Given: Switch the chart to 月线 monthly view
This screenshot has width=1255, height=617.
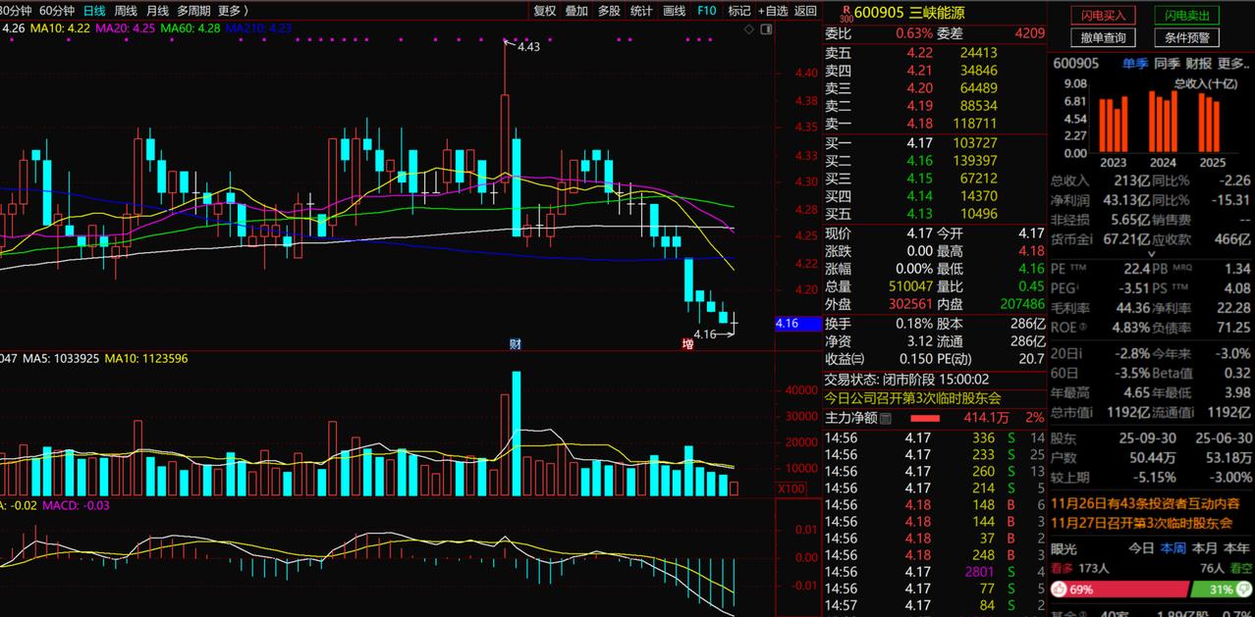Looking at the screenshot, I should pyautogui.click(x=157, y=11).
